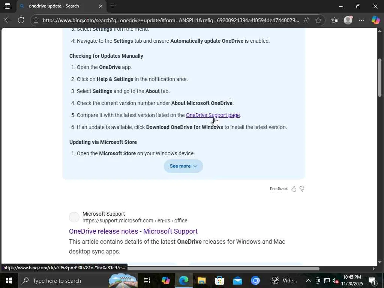Open Microsoft Store from taskbar
This screenshot has width=384, height=288.
(x=219, y=280)
